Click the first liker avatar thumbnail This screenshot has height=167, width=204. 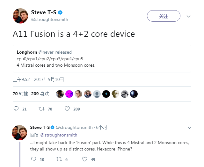(60, 94)
